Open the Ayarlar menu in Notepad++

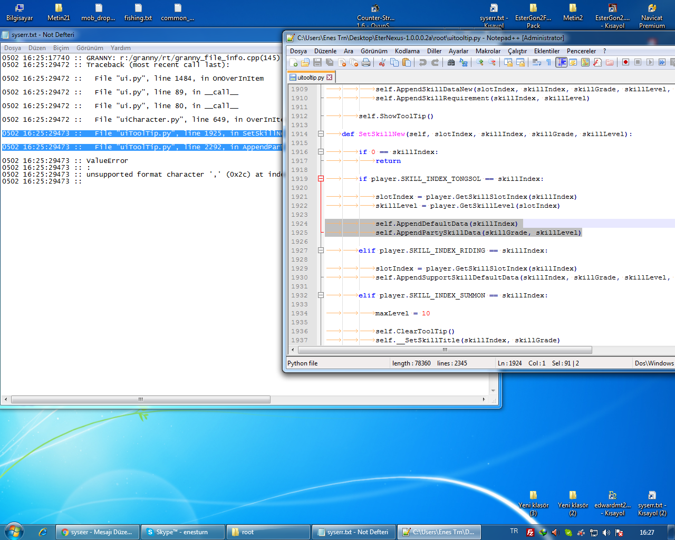(458, 51)
